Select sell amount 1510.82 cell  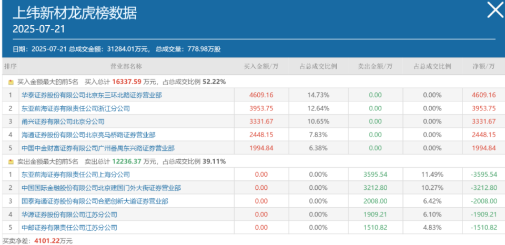click(375, 228)
